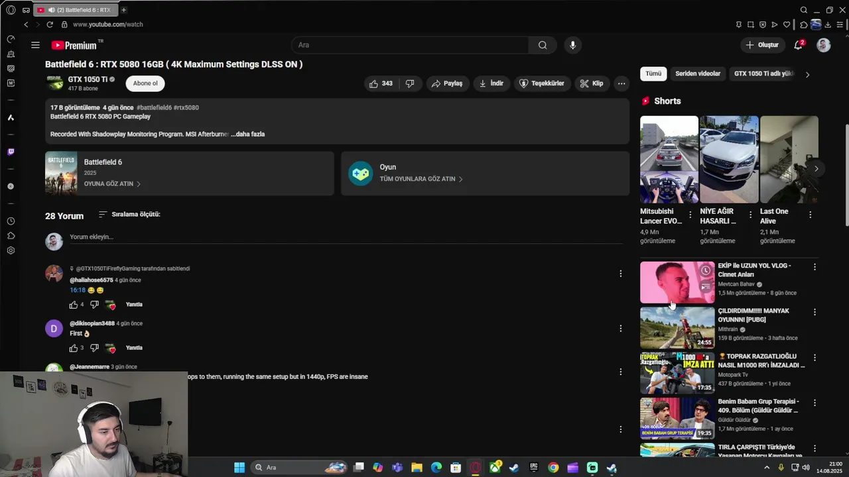The image size is (849, 477).
Task: Select the Seriden videolar chip
Action: pyautogui.click(x=698, y=74)
